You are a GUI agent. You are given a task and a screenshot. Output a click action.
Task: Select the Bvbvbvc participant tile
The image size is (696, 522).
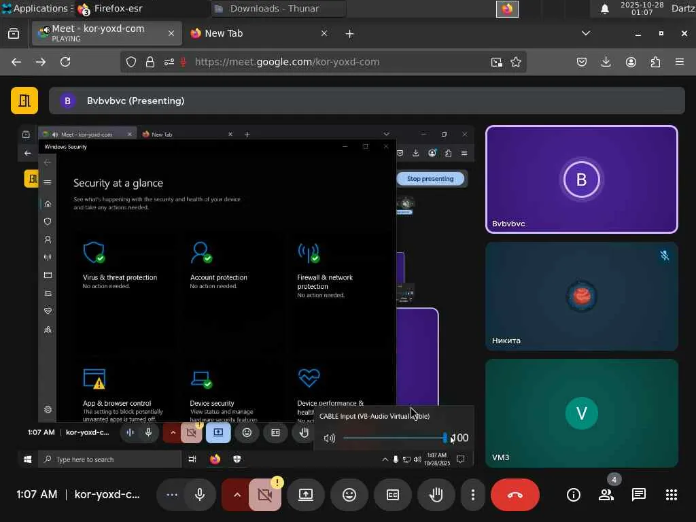582,179
